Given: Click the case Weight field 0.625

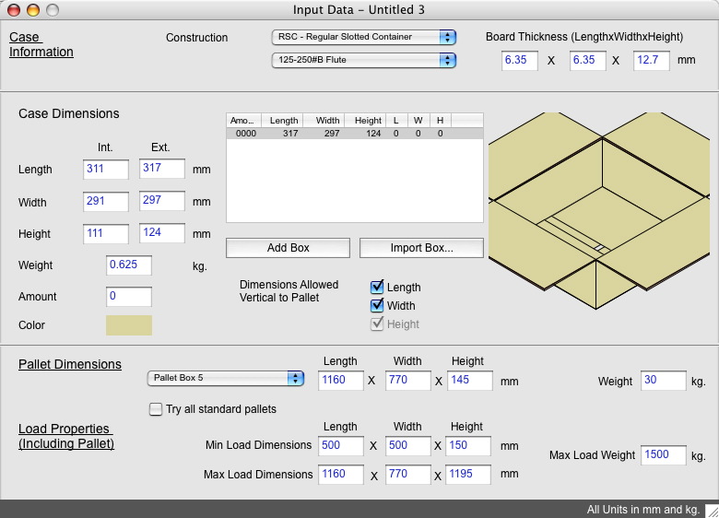Looking at the screenshot, I should click(129, 265).
